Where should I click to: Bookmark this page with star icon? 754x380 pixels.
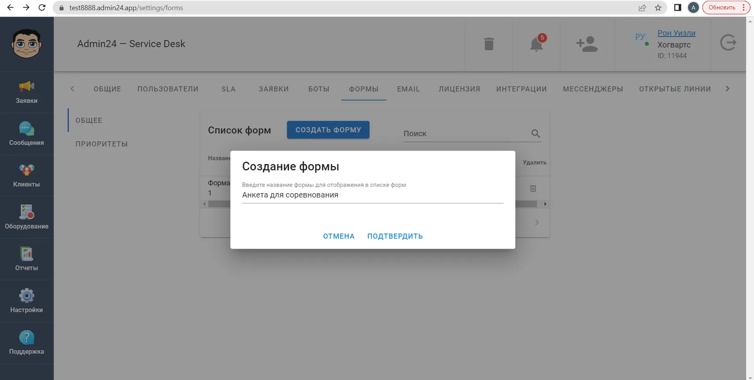pyautogui.click(x=658, y=8)
